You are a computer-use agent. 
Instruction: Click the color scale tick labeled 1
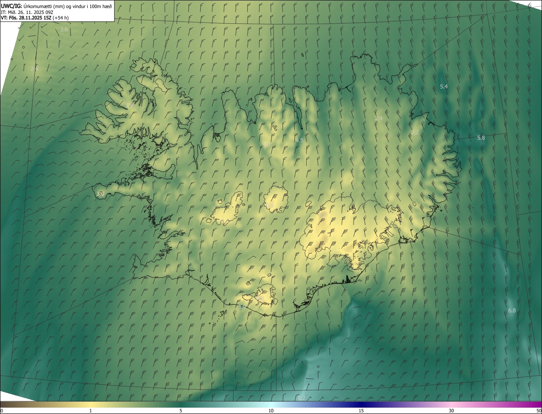pos(91,411)
